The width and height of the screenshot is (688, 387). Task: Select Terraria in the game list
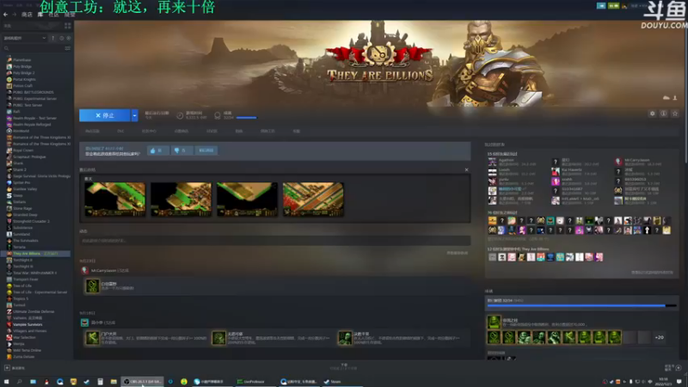click(x=19, y=247)
